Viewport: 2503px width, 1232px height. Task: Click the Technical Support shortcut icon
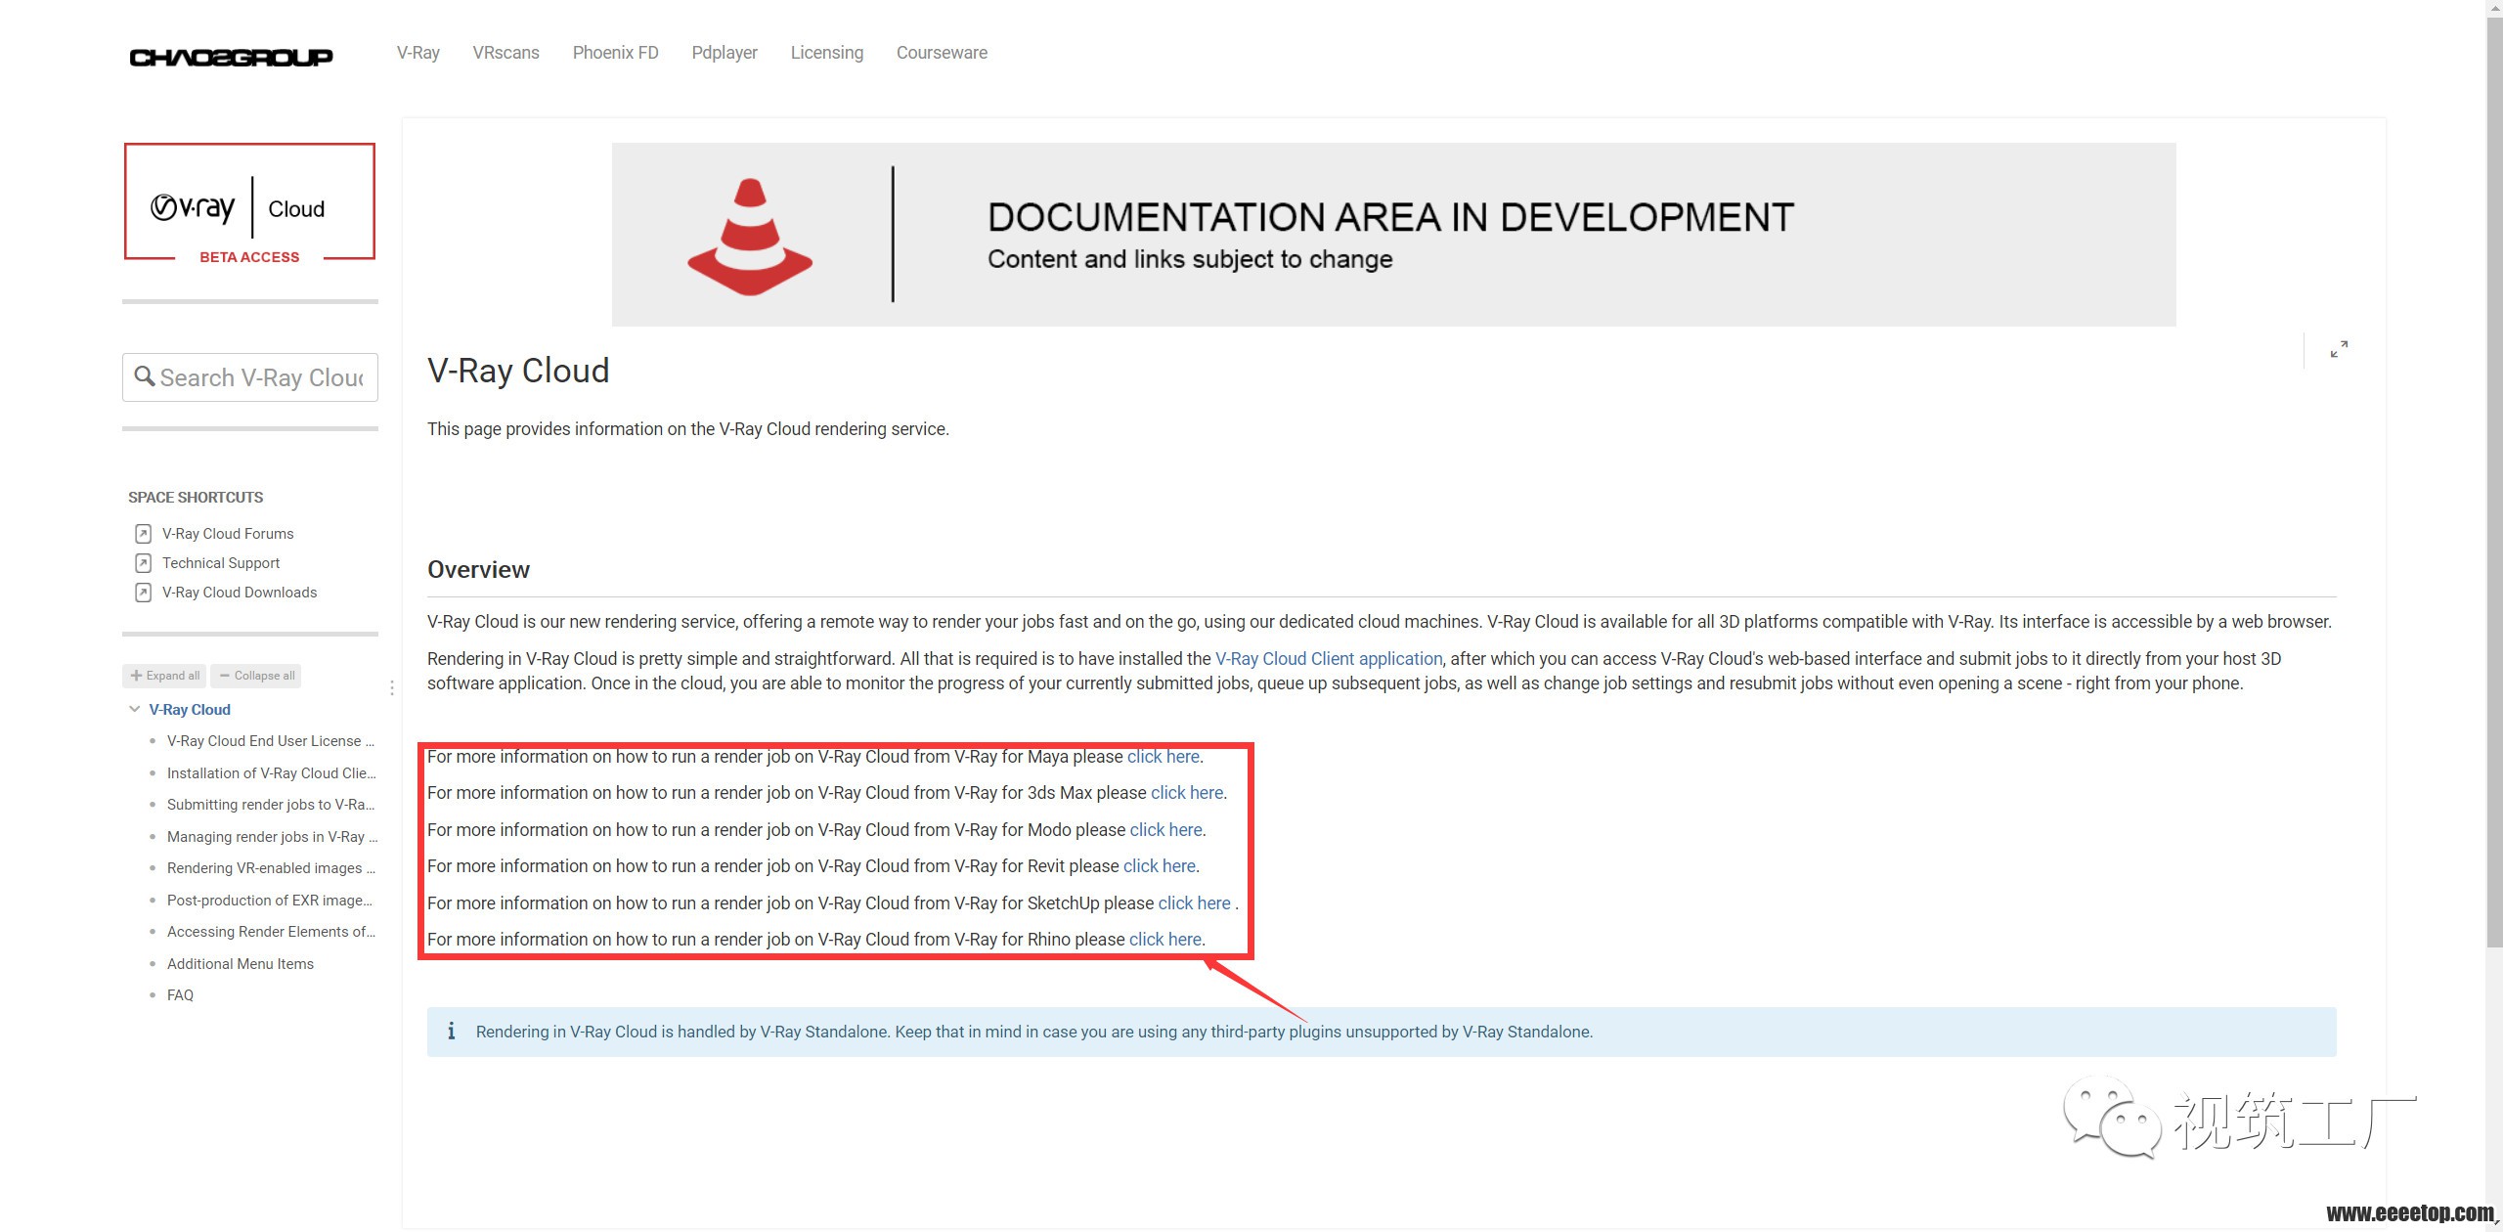143,563
